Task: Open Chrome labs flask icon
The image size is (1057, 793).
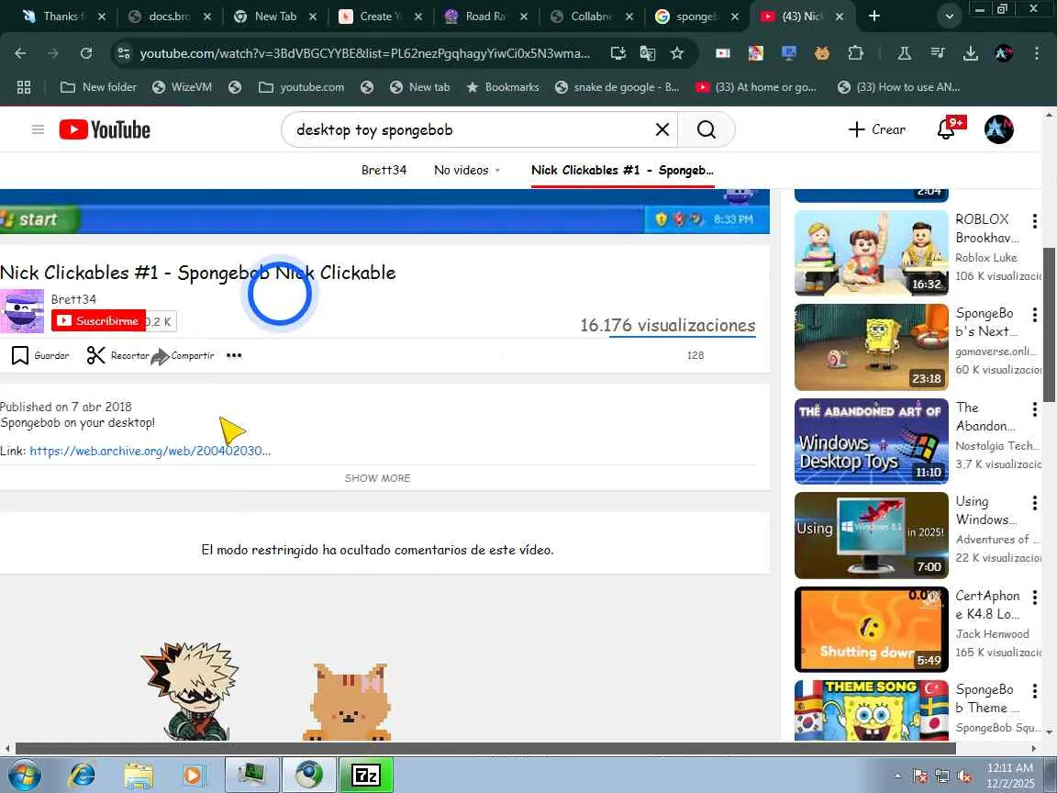Action: 904,53
